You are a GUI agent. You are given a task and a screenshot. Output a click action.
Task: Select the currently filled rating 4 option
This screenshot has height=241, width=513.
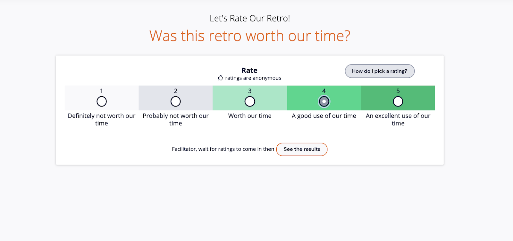pos(324,101)
